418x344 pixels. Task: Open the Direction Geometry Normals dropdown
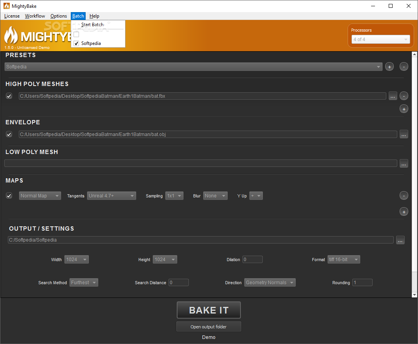(270, 283)
